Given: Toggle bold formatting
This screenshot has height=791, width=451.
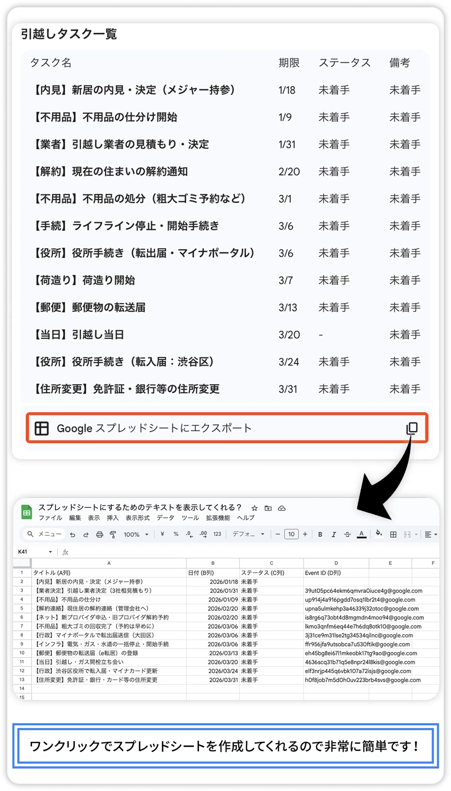Looking at the screenshot, I should point(320,534).
